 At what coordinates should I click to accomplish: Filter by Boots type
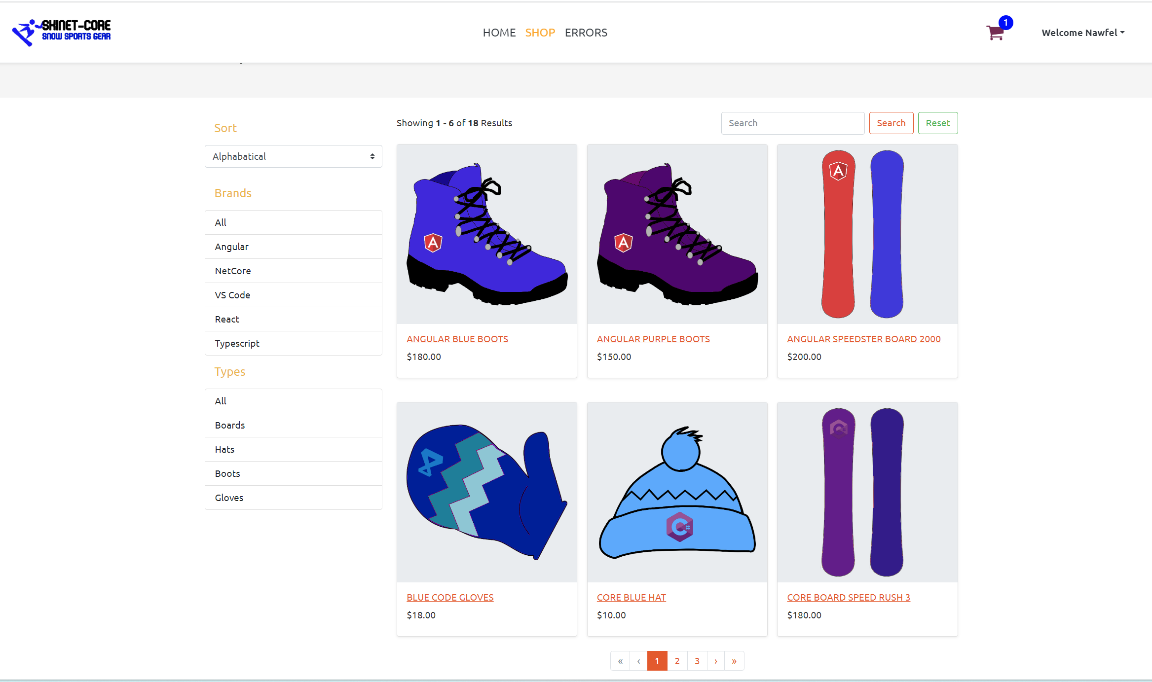(294, 473)
